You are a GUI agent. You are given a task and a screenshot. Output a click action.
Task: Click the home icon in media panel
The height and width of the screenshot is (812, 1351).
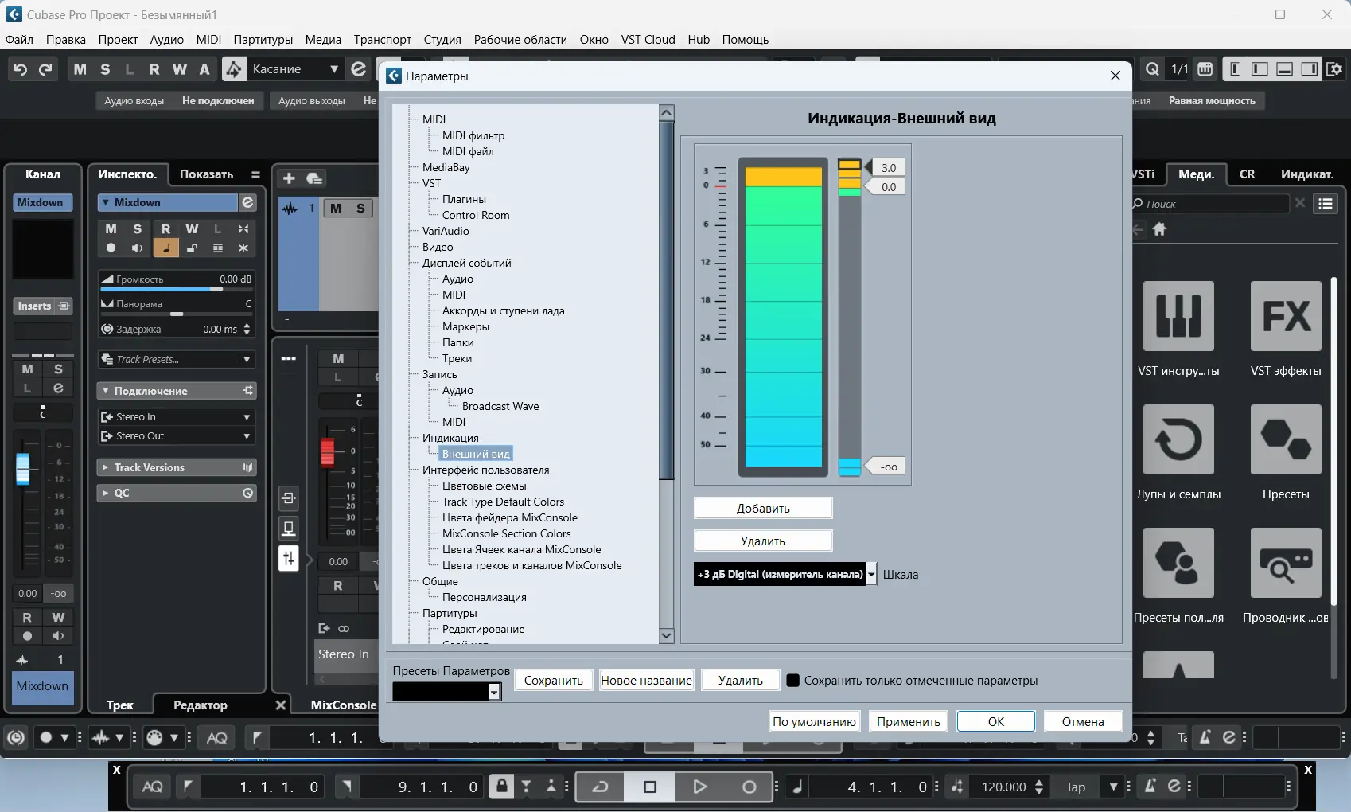(x=1159, y=229)
